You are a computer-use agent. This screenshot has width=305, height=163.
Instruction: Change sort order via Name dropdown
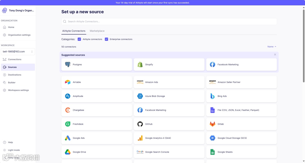pos(272,47)
